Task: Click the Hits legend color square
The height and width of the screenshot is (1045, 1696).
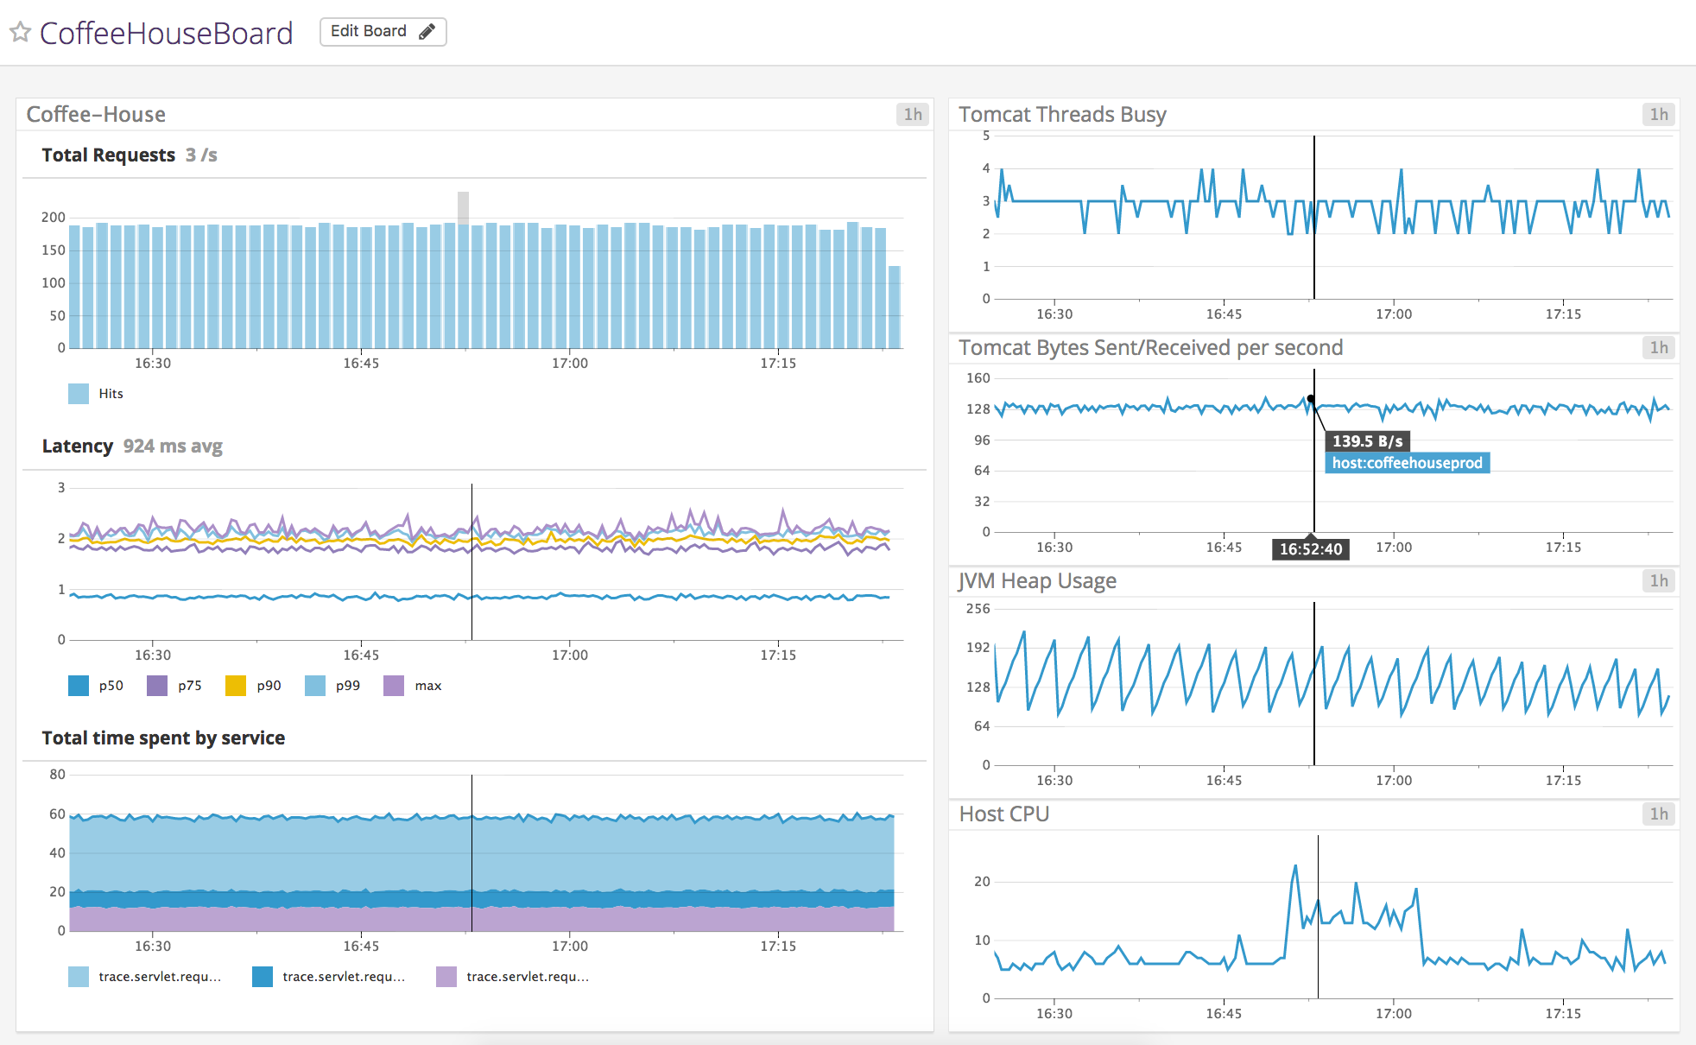Action: [78, 393]
